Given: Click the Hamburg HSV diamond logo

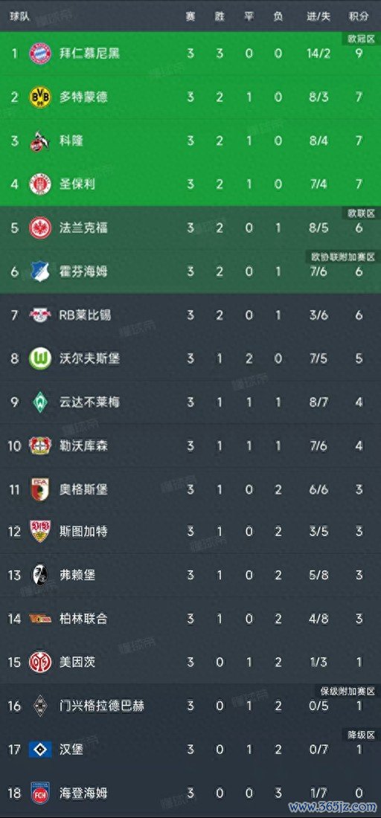Looking at the screenshot, I should point(40,750).
